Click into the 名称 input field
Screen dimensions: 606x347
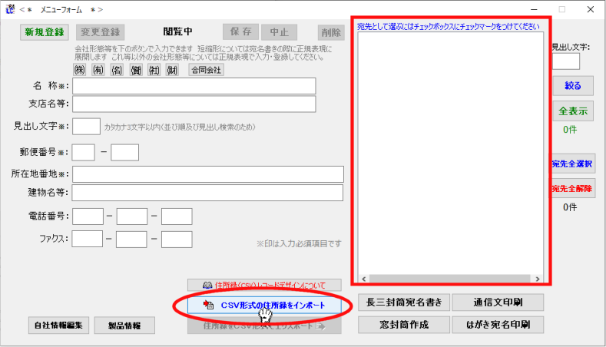[x=194, y=85]
